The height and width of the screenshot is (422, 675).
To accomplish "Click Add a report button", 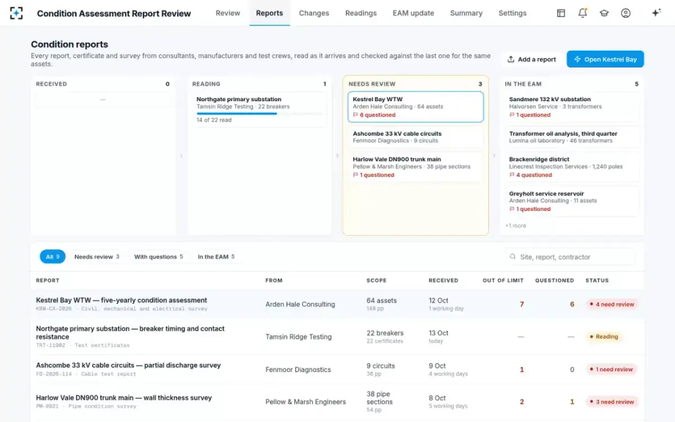I will 532,59.
